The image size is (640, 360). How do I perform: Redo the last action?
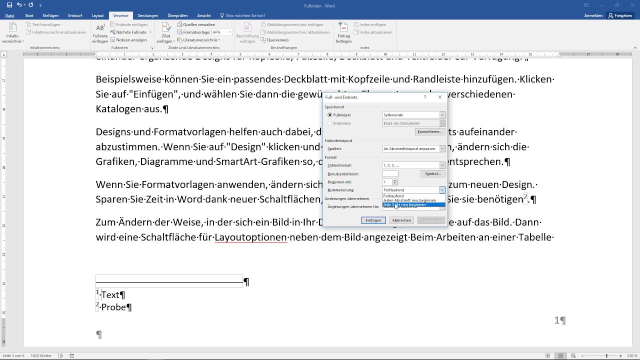31,5
